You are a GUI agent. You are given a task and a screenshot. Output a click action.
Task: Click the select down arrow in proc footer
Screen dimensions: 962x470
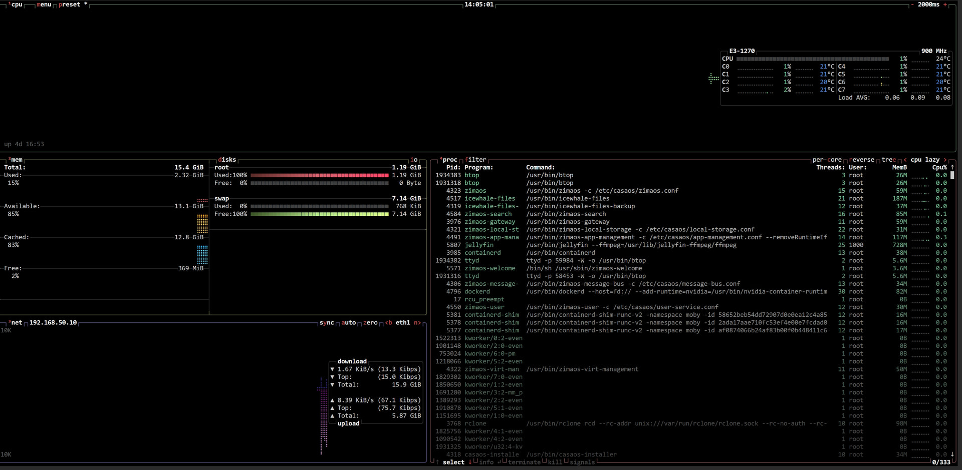pos(470,462)
